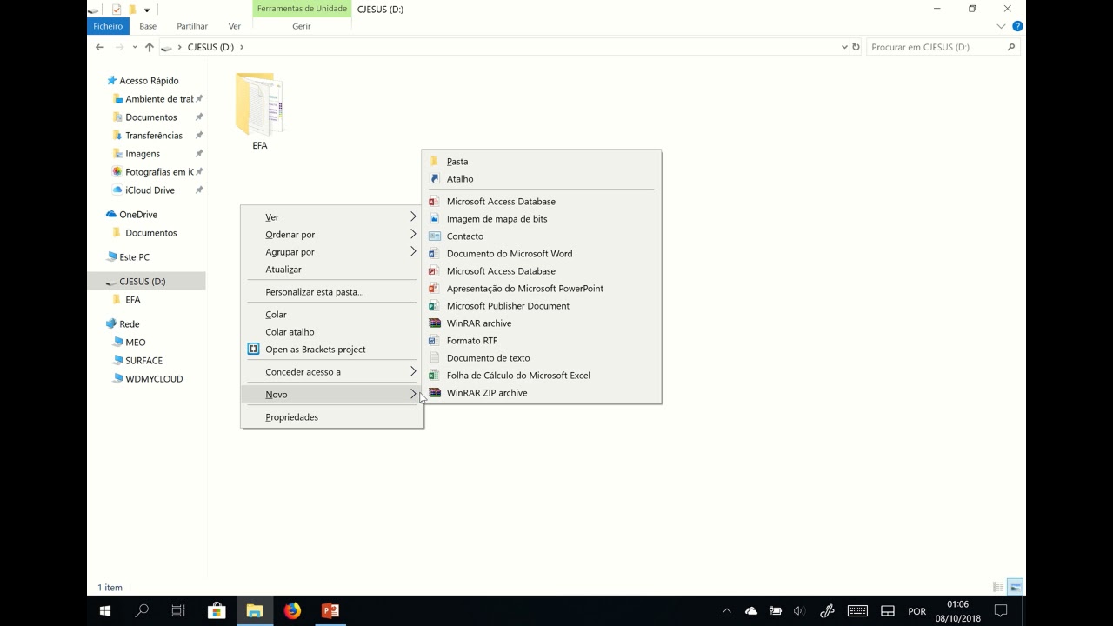The height and width of the screenshot is (626, 1113).
Task: Refresh the CJESUS (D:) address bar
Action: coord(856,47)
